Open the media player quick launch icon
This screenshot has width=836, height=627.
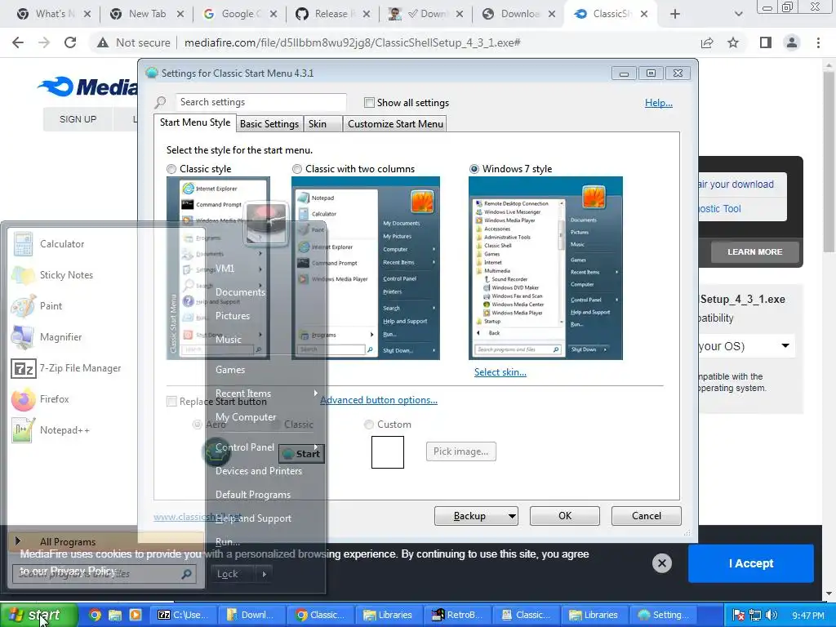pyautogui.click(x=136, y=615)
